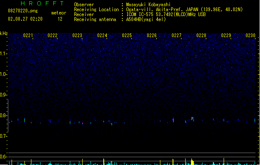Click the 0223 time marker

click(x=77, y=35)
